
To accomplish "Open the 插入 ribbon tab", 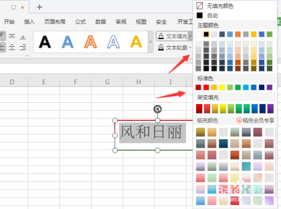I will pyautogui.click(x=29, y=22).
